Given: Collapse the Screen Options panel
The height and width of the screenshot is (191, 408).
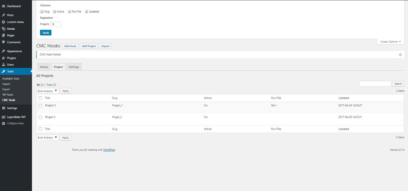Looking at the screenshot, I should coord(391,42).
